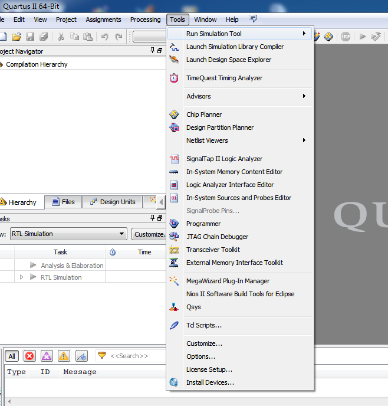Select Design Partition Planner

coord(220,127)
